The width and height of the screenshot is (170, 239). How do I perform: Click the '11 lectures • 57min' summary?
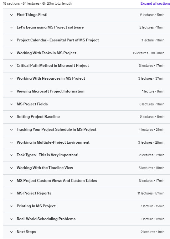point(151,193)
